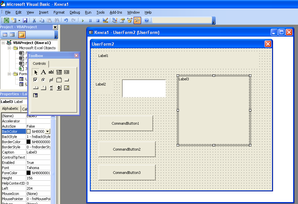
Task: Save the workbook with the floppy icon
Action: pyautogui.click(x=25, y=20)
